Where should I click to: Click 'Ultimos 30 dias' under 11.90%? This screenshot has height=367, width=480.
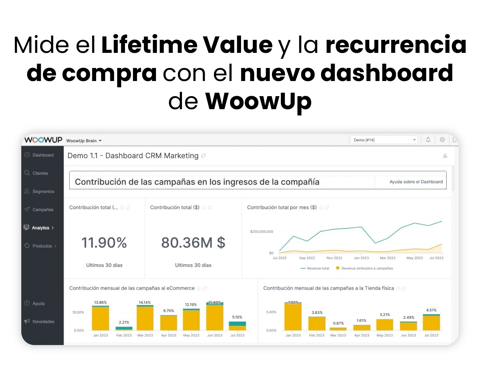pos(104,265)
